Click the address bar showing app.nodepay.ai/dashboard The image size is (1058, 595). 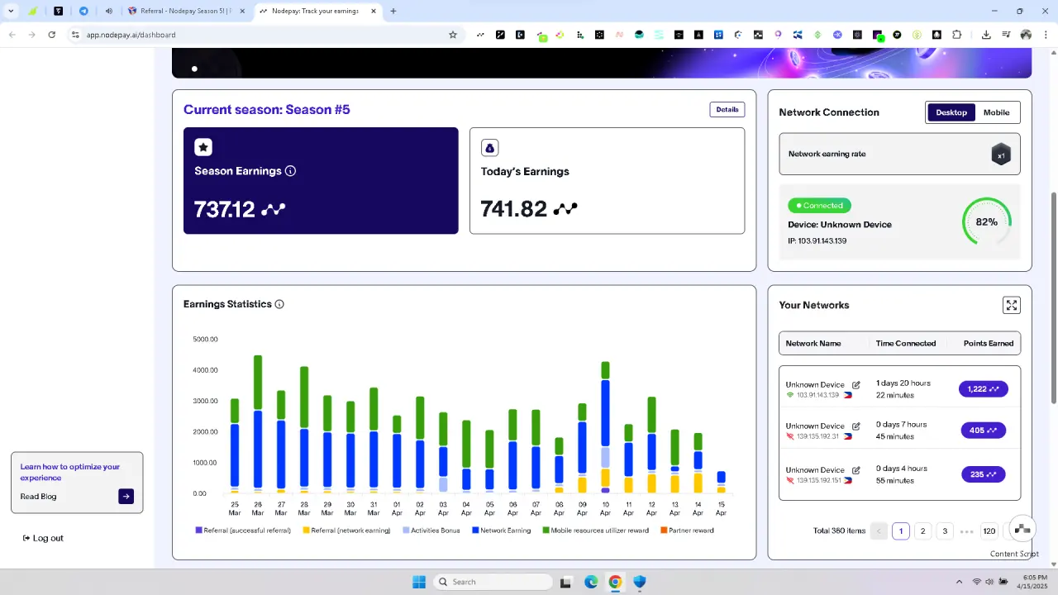click(264, 35)
